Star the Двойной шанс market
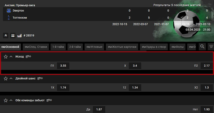The width and height of the screenshot is (214, 113). pyautogui.click(x=6, y=79)
